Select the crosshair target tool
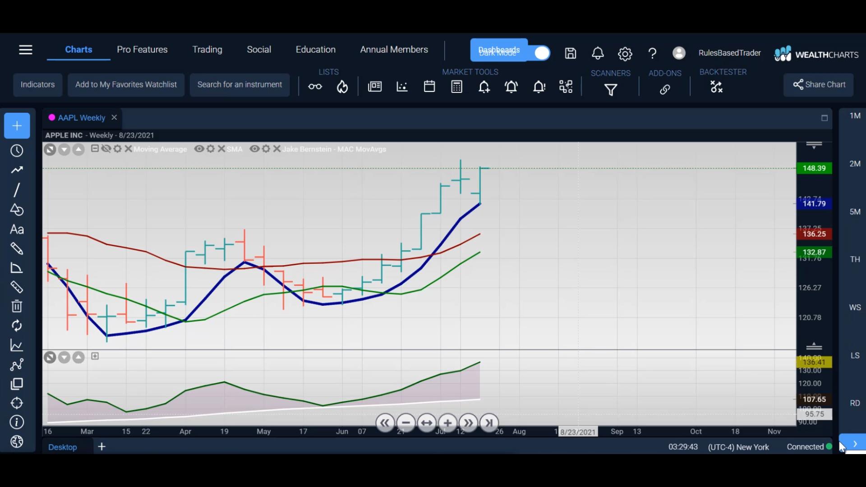Screen dimensions: 866x487 point(17,403)
